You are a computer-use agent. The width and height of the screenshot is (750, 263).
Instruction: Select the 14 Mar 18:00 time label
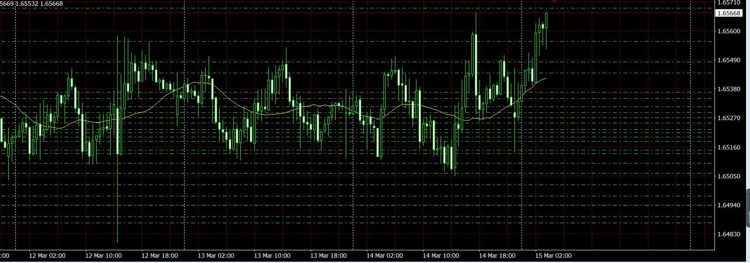coord(497,256)
